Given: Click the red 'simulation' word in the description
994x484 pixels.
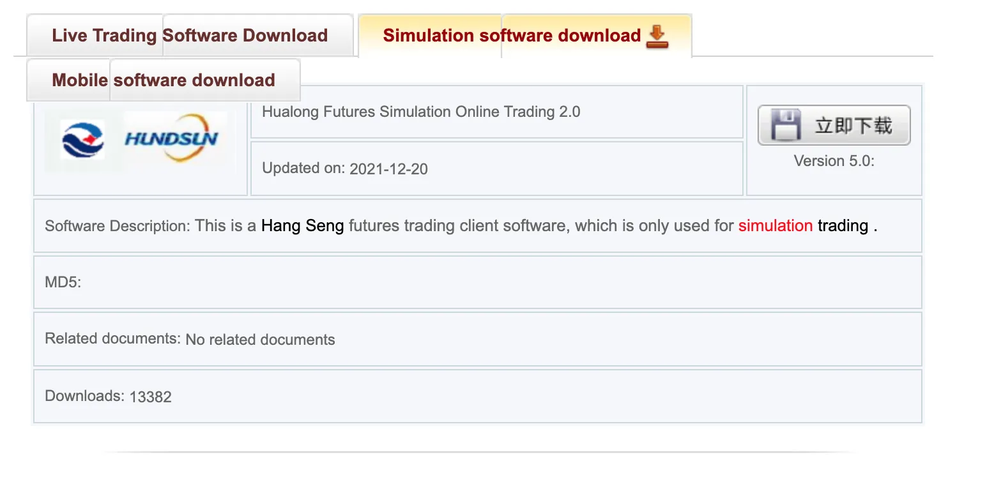Looking at the screenshot, I should [776, 225].
